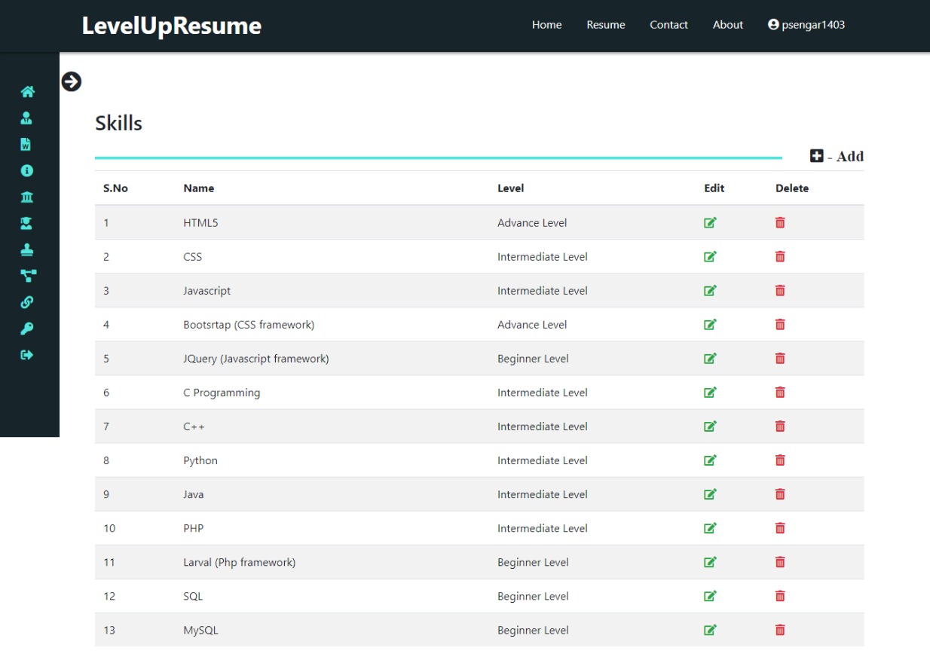Delete the MySQL skill
The image size is (930, 654).
click(x=780, y=629)
